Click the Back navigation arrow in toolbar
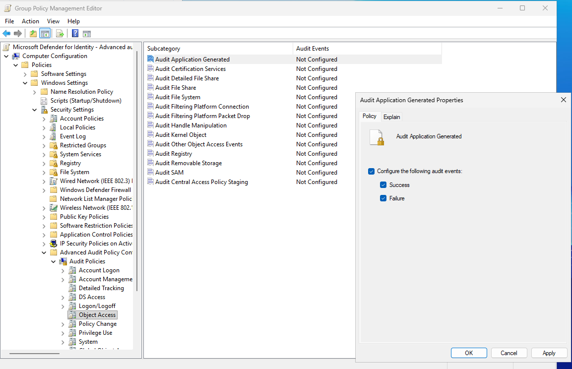The image size is (572, 369). point(6,33)
